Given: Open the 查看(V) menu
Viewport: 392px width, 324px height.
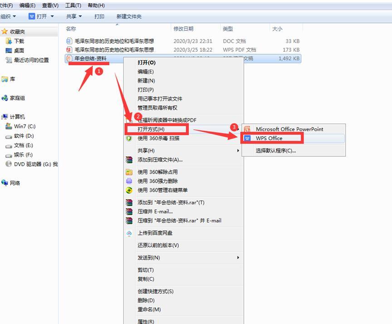Looking at the screenshot, I should pyautogui.click(x=50, y=5).
